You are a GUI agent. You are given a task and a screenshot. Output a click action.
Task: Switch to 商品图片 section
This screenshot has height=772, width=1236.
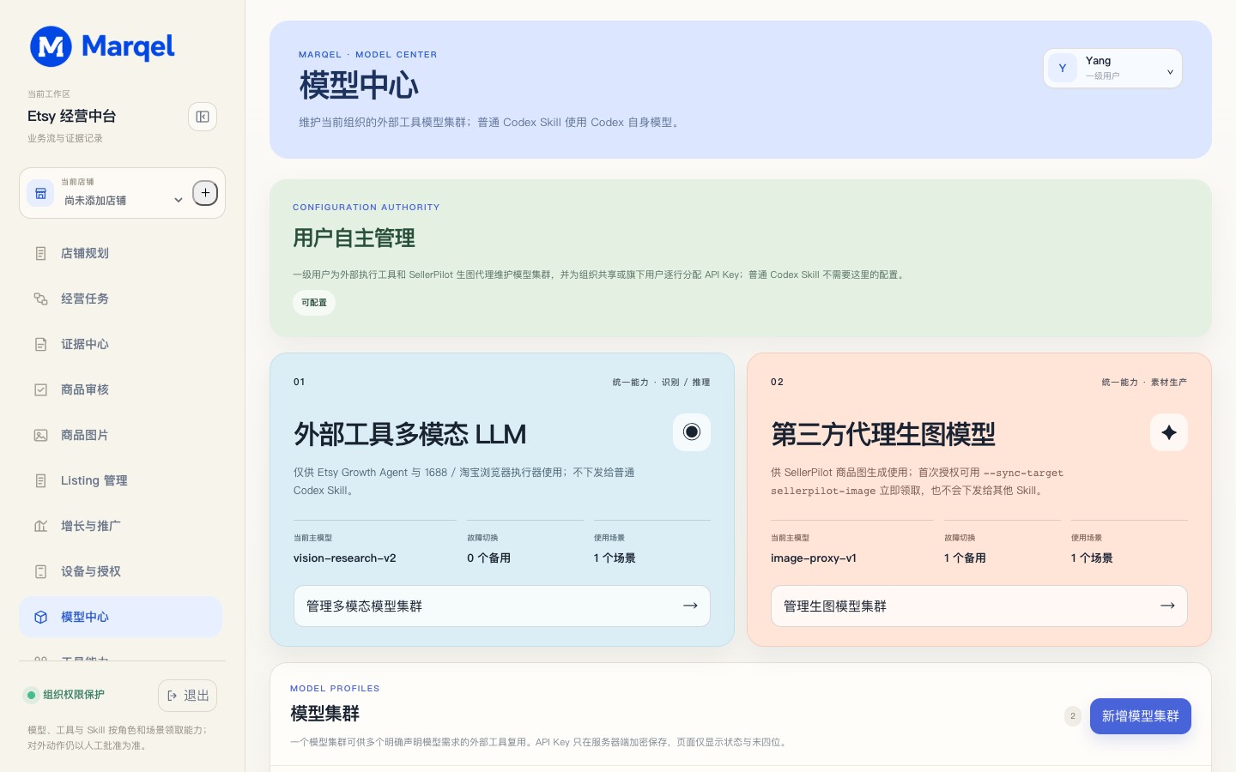pos(120,435)
